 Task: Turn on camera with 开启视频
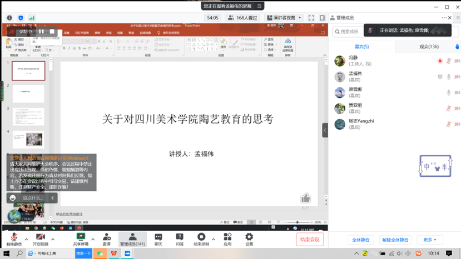40,239
